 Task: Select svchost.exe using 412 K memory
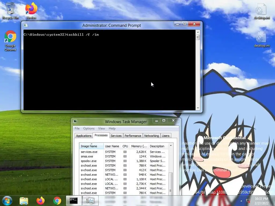coord(124,170)
